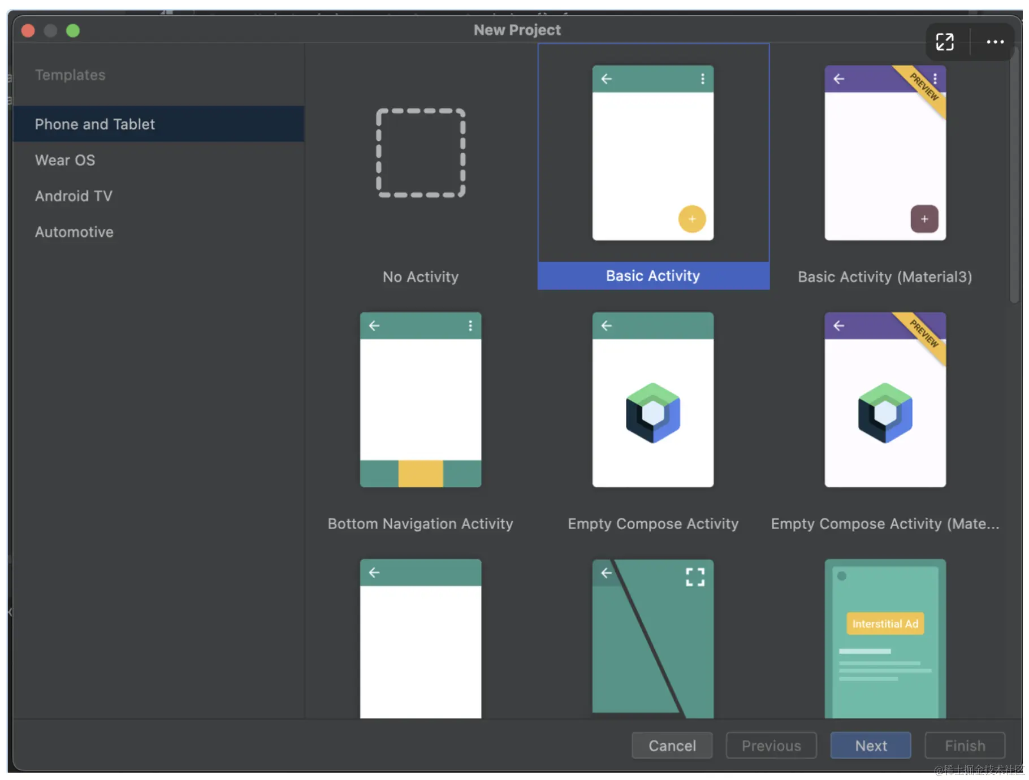
Task: Choose Empty Compose Activity (Material3) preview thumbnail
Action: [885, 400]
